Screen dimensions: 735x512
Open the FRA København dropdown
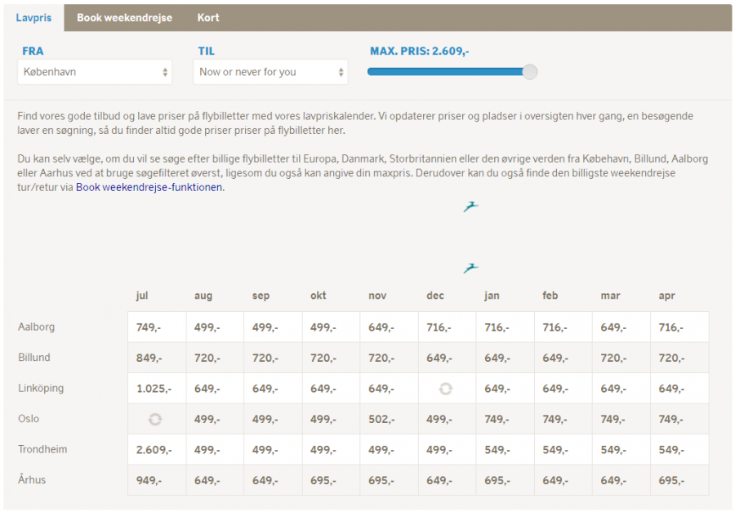[95, 72]
